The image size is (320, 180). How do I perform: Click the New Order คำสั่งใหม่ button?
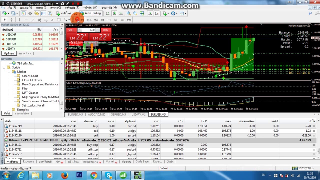[x=63, y=13]
